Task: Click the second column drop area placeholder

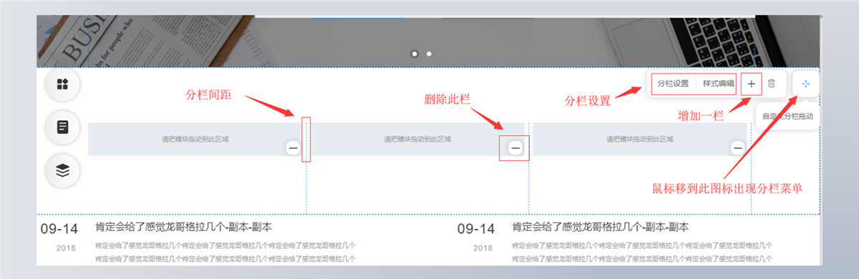Action: click(x=418, y=139)
